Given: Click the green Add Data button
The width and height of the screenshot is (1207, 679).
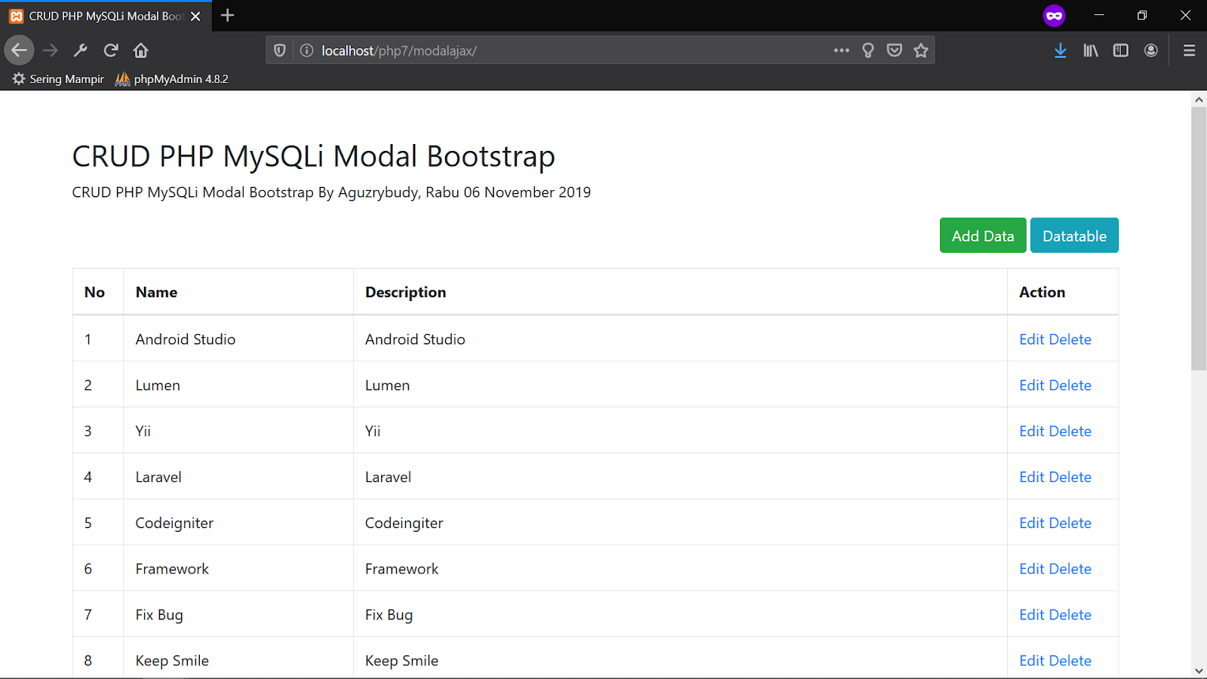Looking at the screenshot, I should point(982,236).
